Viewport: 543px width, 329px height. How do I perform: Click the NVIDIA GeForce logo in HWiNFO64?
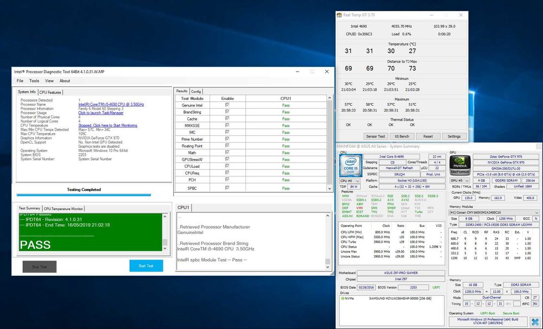(x=460, y=166)
